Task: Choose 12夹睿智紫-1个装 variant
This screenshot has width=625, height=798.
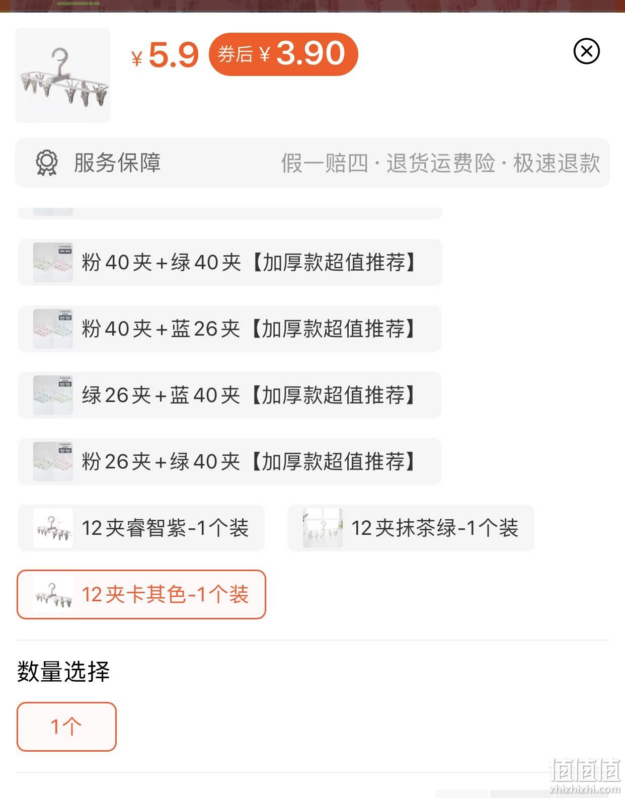Action: [141, 528]
